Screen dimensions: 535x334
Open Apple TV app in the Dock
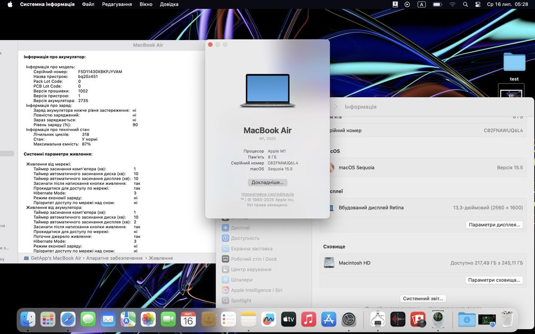pyautogui.click(x=289, y=320)
